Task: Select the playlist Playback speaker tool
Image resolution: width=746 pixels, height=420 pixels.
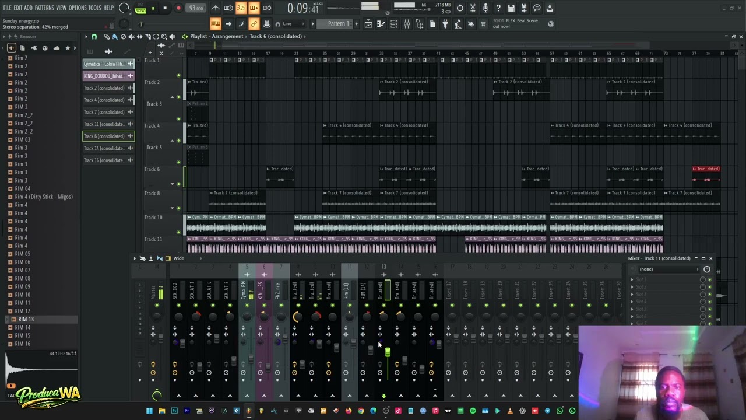Action: (x=172, y=36)
